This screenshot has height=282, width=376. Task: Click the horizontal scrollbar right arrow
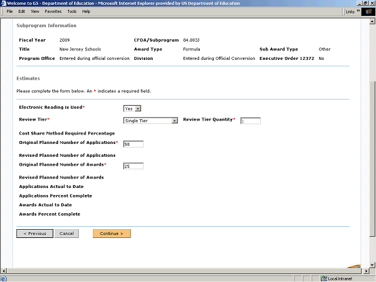pos(366,271)
